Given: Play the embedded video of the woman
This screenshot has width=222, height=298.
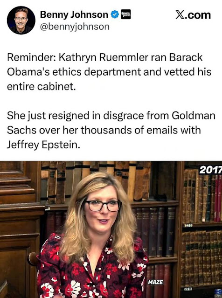Looking at the screenshot, I should (x=111, y=229).
